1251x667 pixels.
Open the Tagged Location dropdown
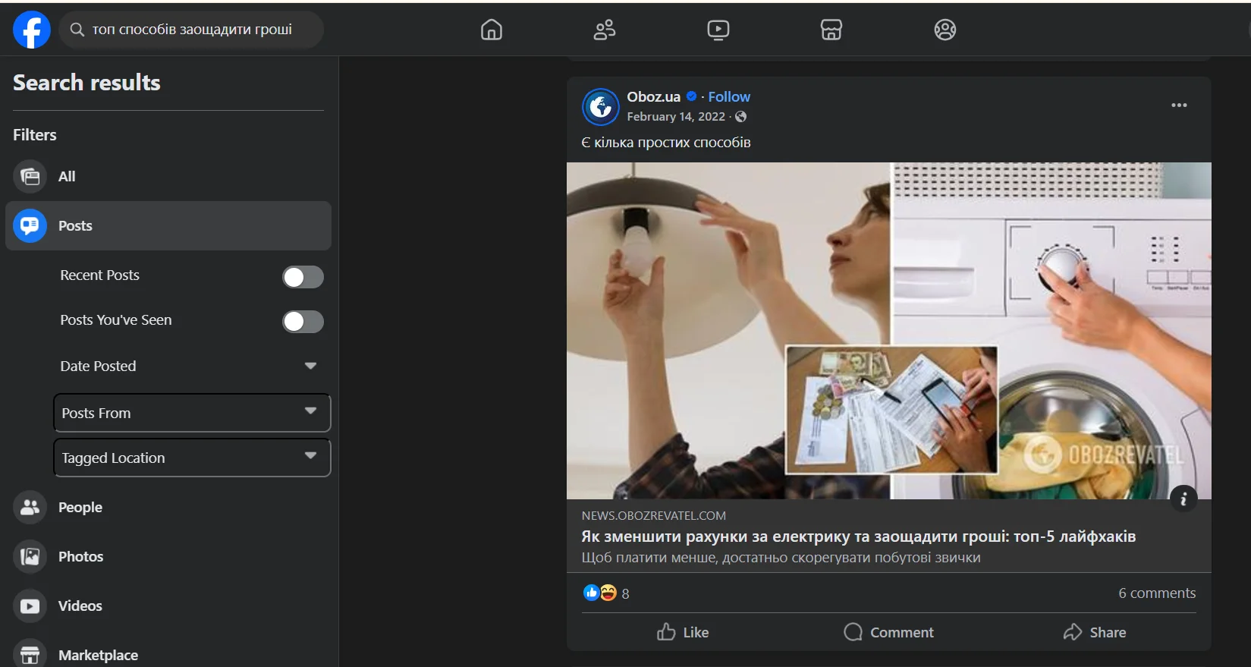[x=192, y=458]
